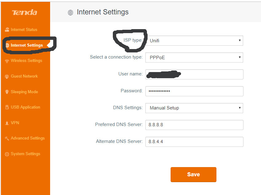The width and height of the screenshot is (261, 195).
Task: Click the Tenda logo
Action: (24, 13)
